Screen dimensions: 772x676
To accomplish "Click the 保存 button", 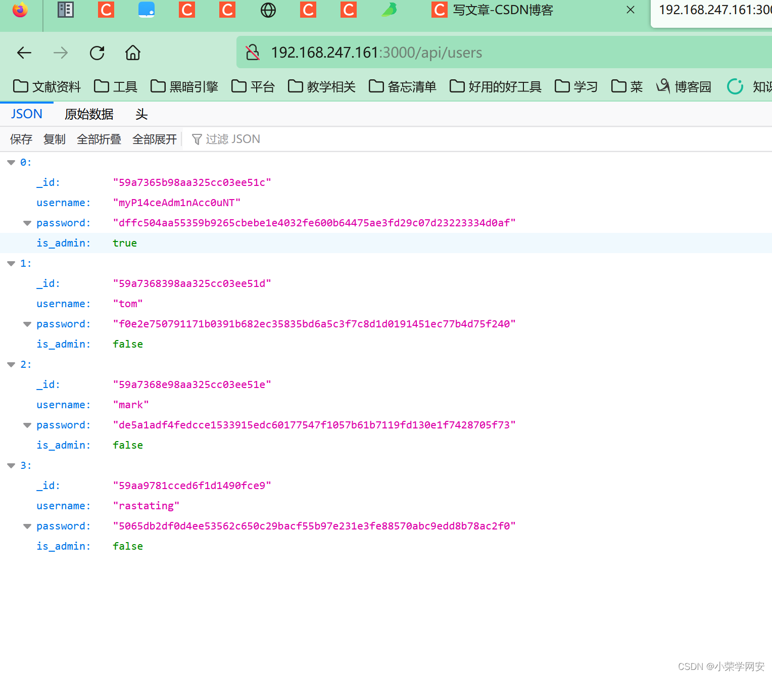I will [21, 139].
